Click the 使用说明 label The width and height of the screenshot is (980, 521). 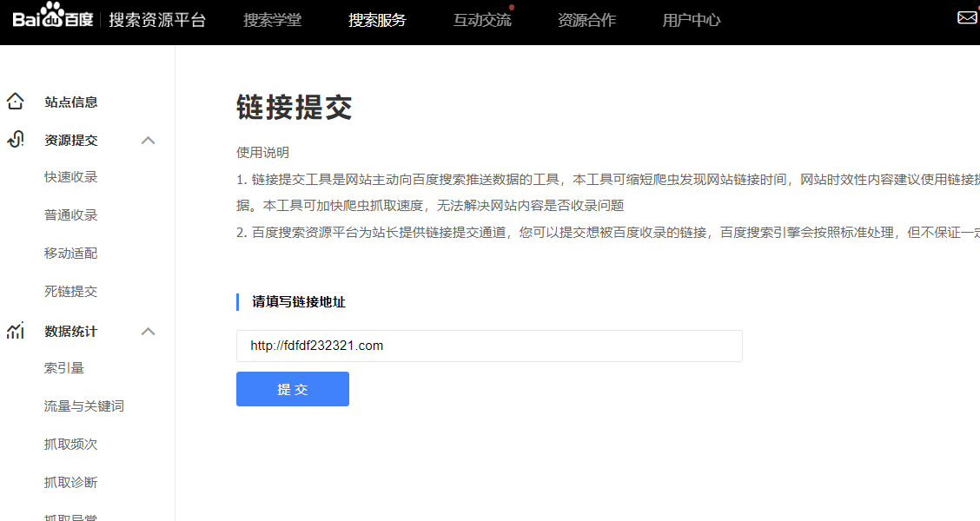(262, 153)
